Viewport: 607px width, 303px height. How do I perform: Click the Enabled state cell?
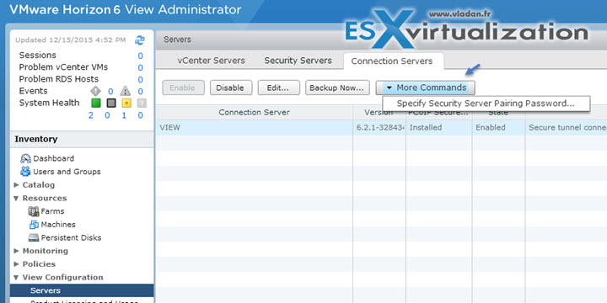pyautogui.click(x=498, y=128)
